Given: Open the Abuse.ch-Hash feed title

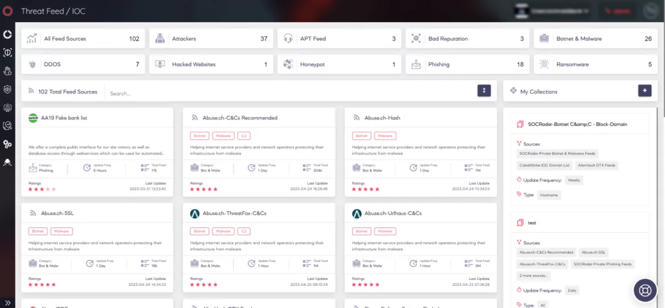Looking at the screenshot, I should click(383, 118).
